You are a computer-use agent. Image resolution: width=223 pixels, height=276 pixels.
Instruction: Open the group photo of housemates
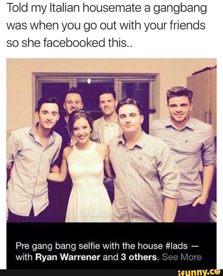pos(111,140)
